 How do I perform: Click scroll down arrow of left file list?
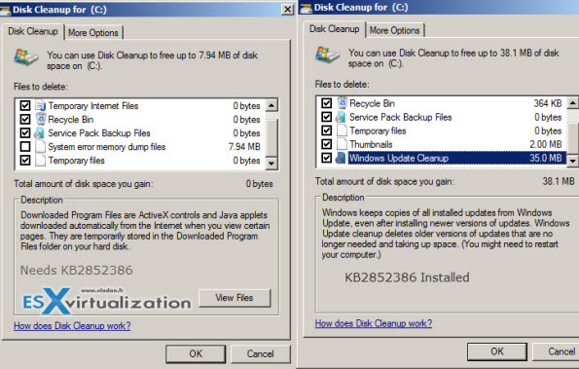(271, 163)
